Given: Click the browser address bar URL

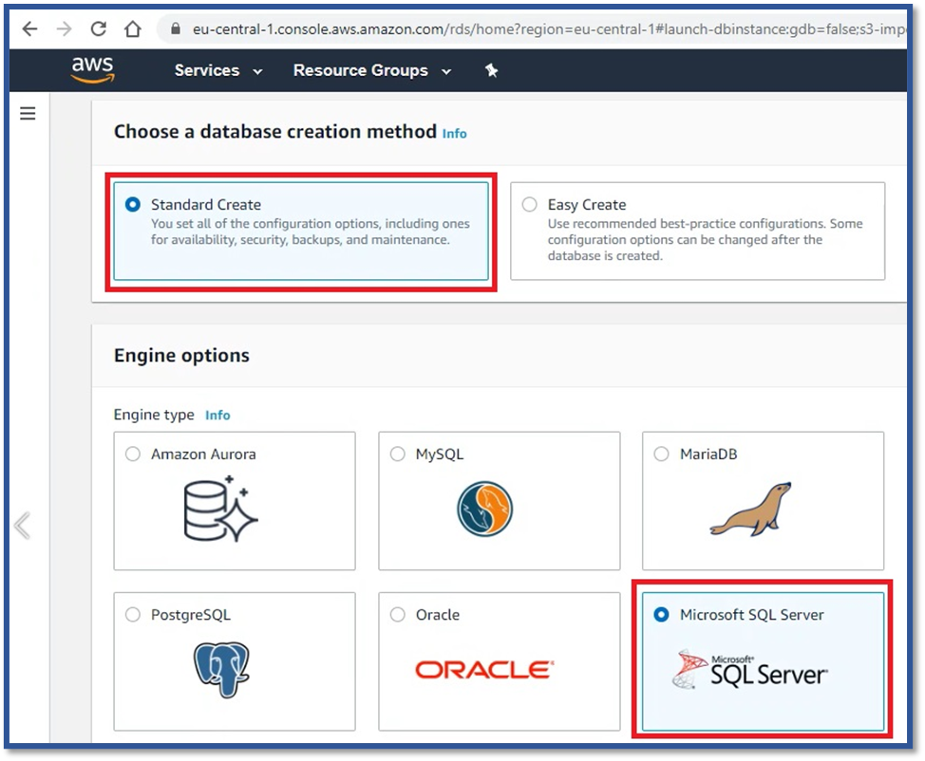Looking at the screenshot, I should pos(549,28).
